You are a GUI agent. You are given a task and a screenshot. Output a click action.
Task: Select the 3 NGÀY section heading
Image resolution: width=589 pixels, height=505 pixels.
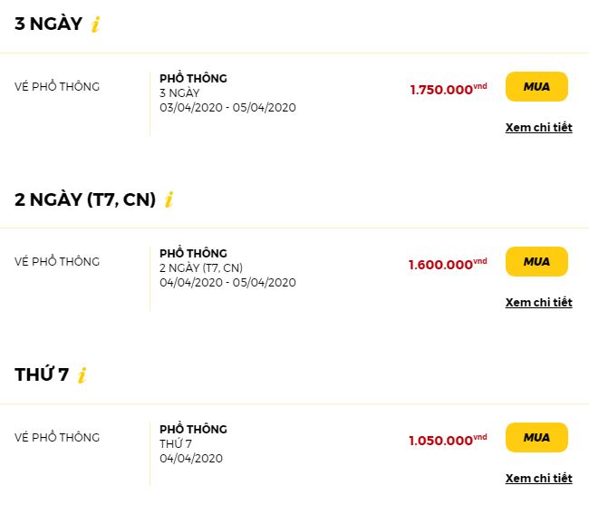[48, 24]
